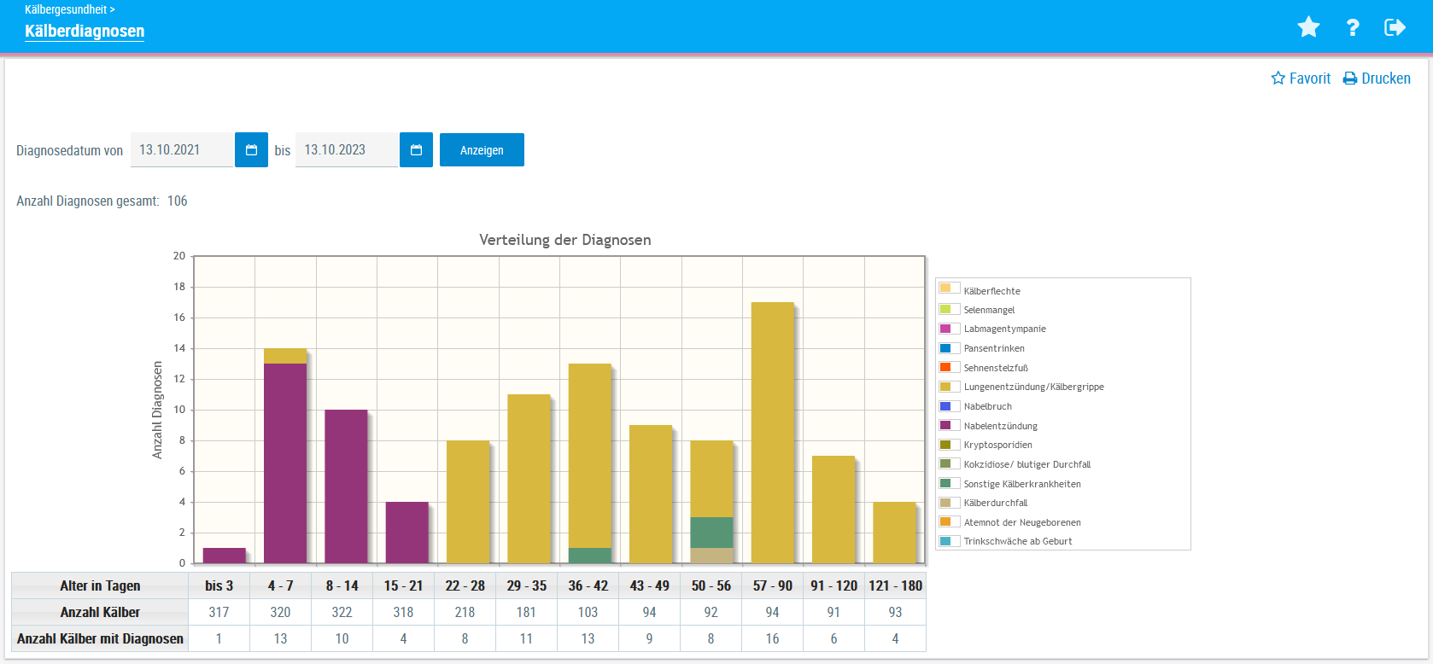Viewport: 1433px width, 664px height.
Task: Open calendar picker for end date
Action: click(416, 150)
